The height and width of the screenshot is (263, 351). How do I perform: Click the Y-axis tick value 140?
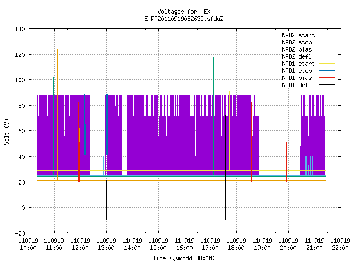pyautogui.click(x=20, y=29)
